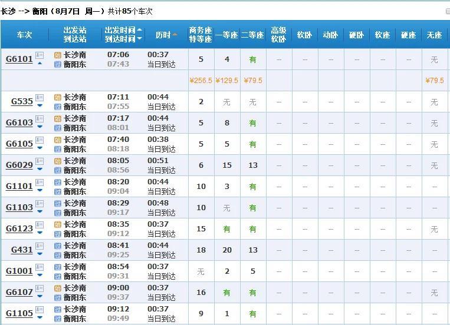
Task: Click business seat count 16 in G6107 row
Action: [201, 293]
